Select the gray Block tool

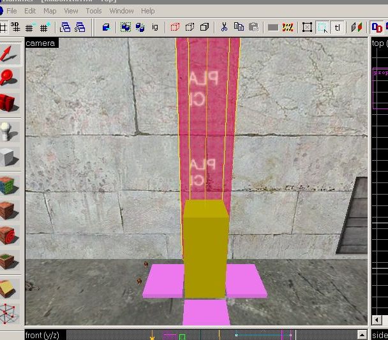click(10, 157)
